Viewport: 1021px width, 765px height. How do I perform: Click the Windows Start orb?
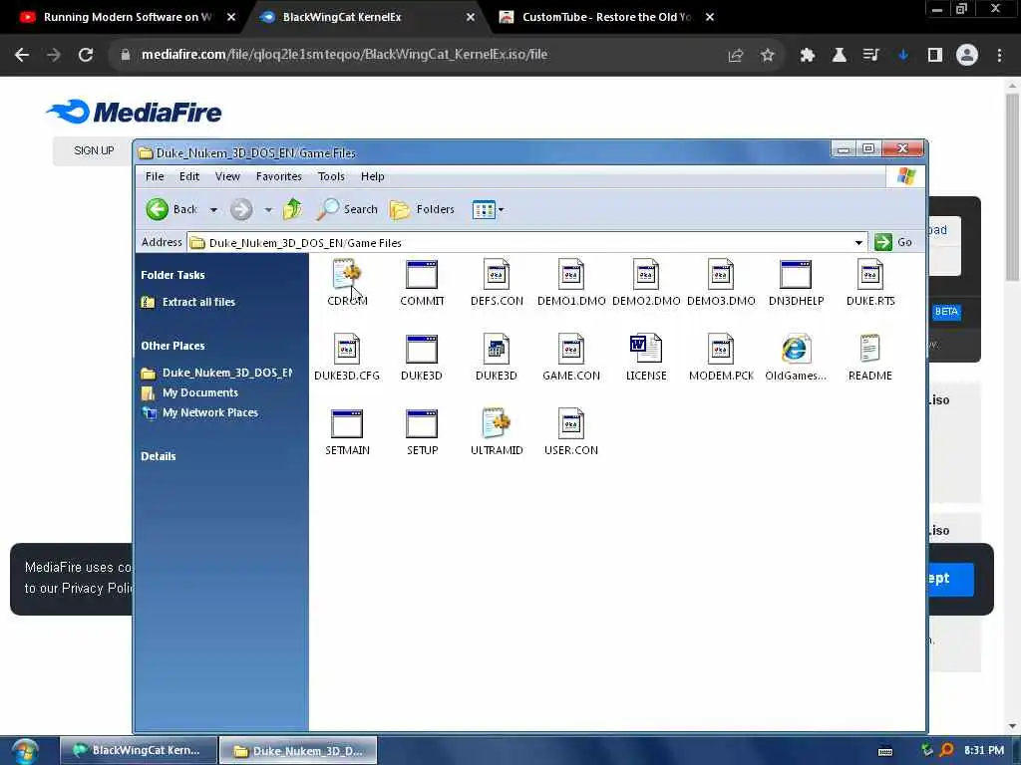point(24,751)
